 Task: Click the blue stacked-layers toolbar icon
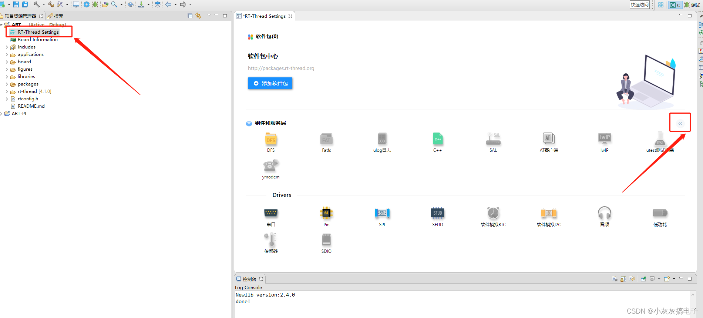(x=158, y=4)
